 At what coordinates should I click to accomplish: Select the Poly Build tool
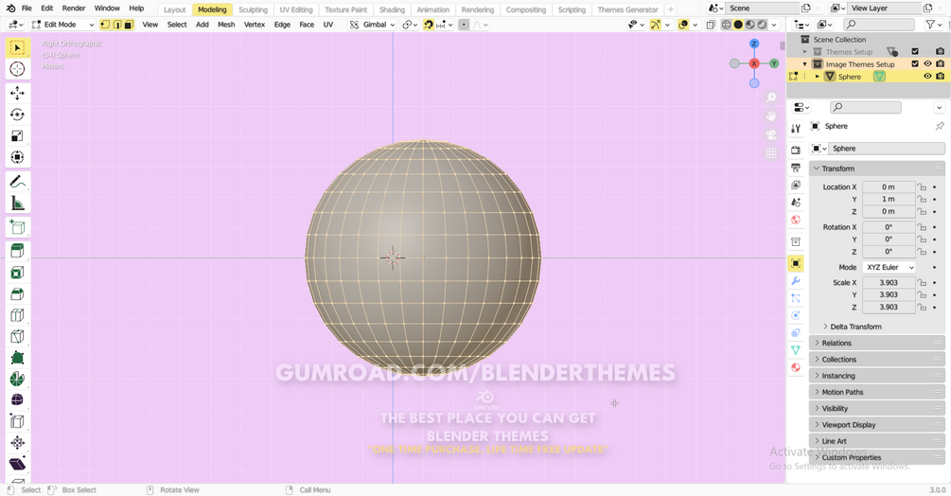coord(18,358)
